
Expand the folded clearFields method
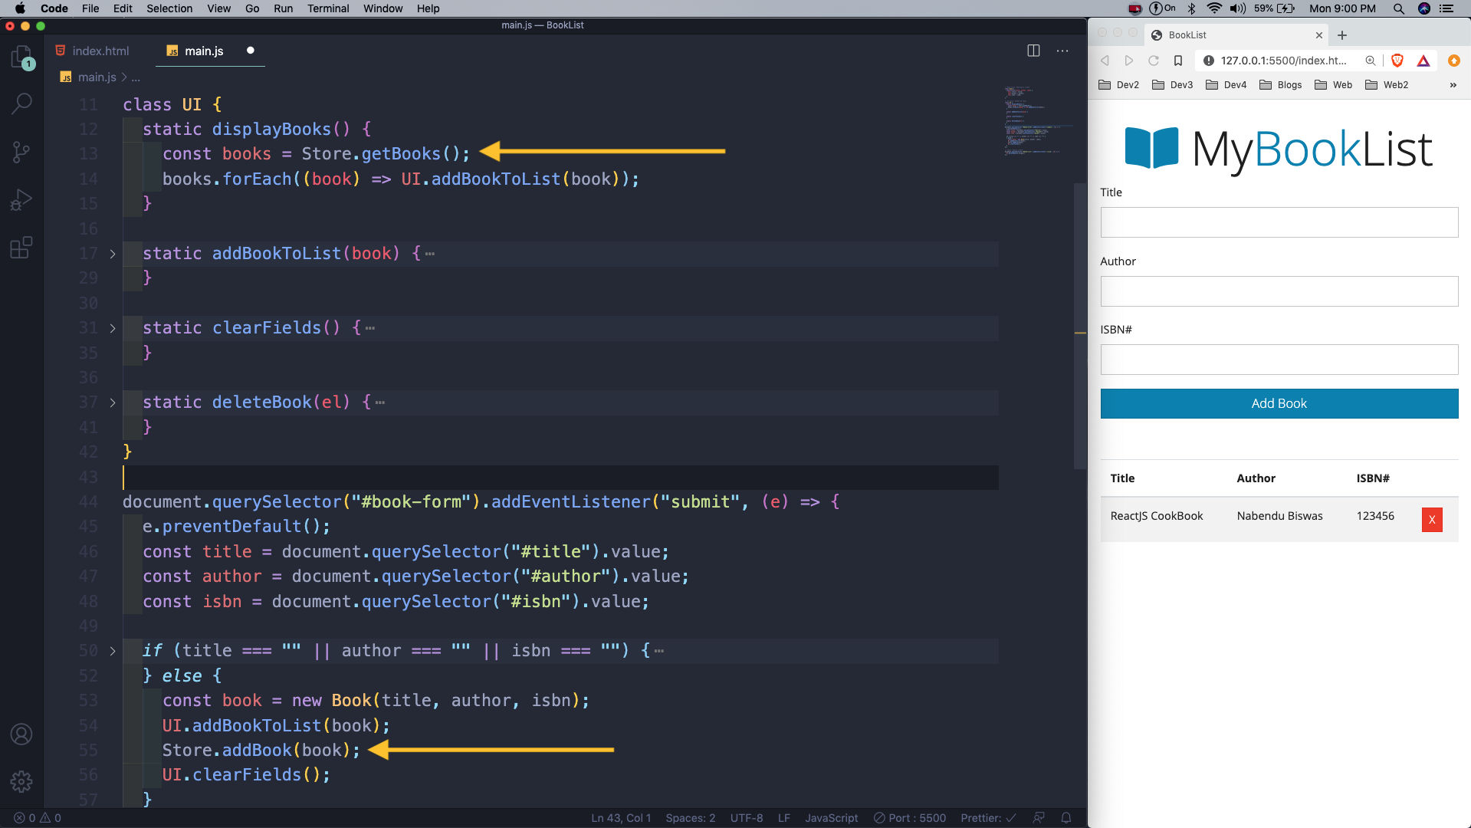click(x=113, y=328)
